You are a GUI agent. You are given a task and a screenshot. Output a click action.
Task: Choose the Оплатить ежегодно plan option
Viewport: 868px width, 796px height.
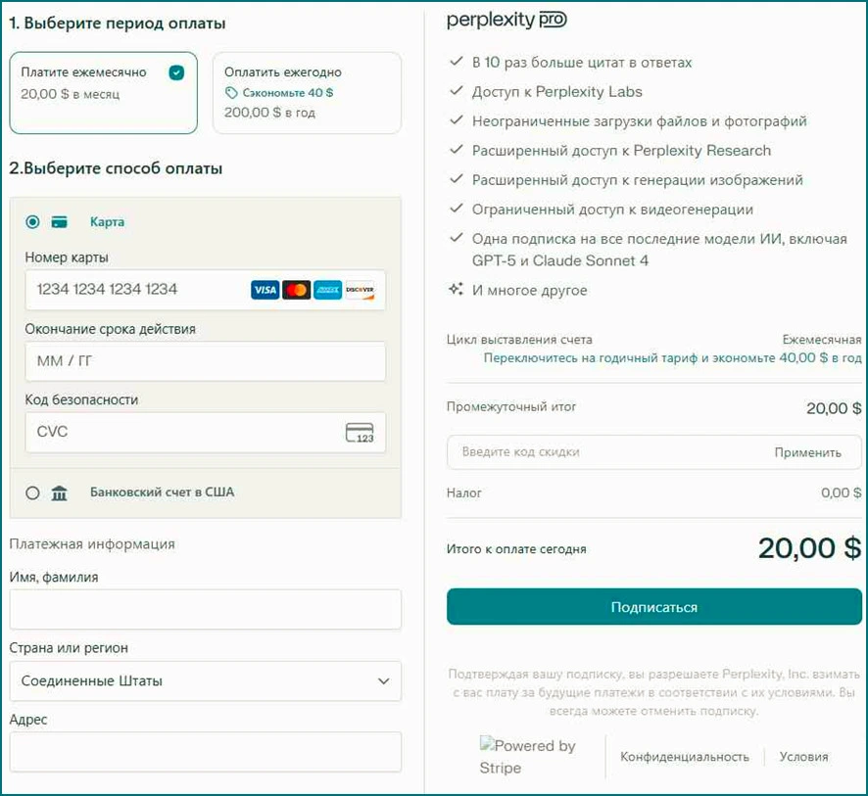click(x=307, y=92)
